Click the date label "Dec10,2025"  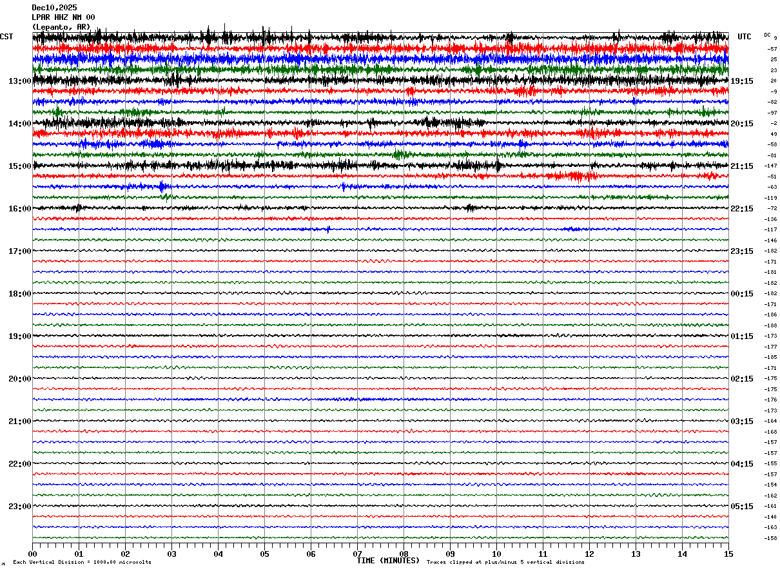(x=54, y=8)
